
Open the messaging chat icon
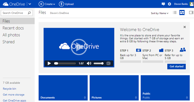coord(163,4)
